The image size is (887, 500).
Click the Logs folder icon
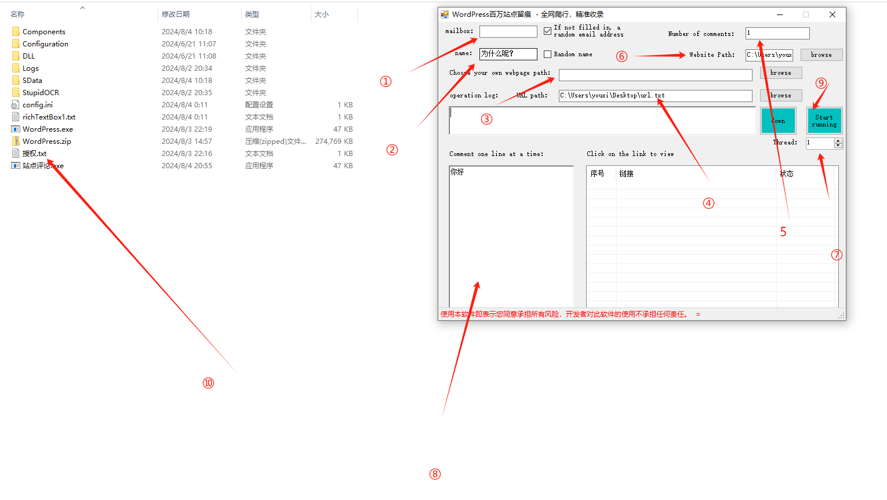click(16, 68)
